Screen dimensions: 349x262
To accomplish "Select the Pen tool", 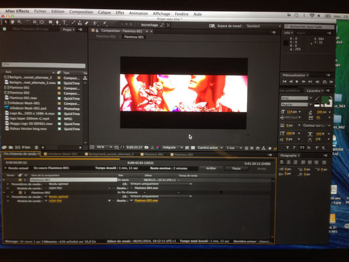I will coord(58,22).
